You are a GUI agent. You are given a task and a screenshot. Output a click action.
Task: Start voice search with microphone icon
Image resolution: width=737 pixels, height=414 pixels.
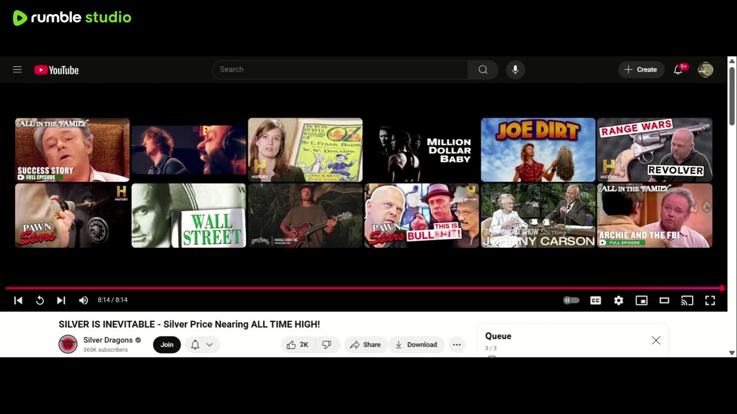point(515,70)
